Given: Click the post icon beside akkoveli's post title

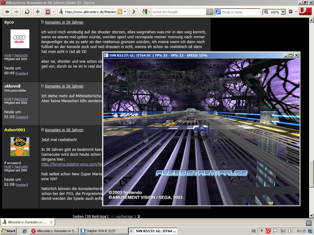Looking at the screenshot, I should point(42,86).
